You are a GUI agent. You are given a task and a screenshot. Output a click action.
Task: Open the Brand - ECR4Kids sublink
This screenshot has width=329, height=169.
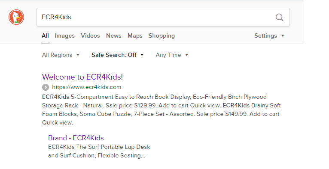point(76,138)
